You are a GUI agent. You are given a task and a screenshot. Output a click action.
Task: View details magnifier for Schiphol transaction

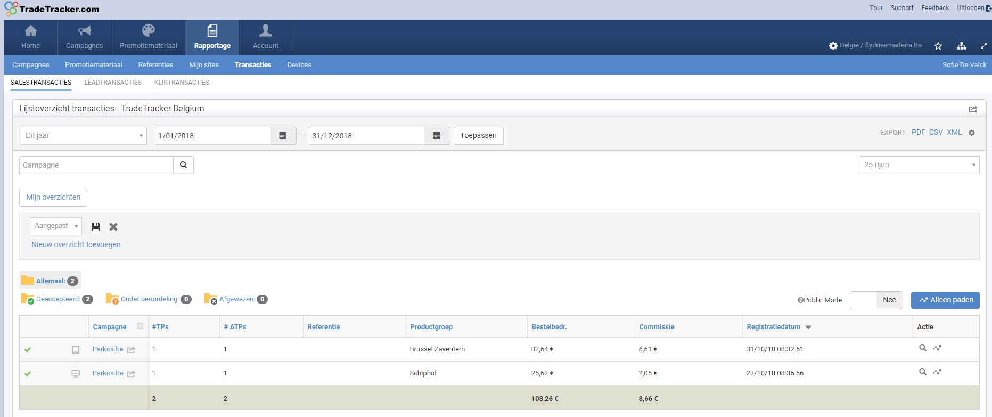tap(923, 372)
